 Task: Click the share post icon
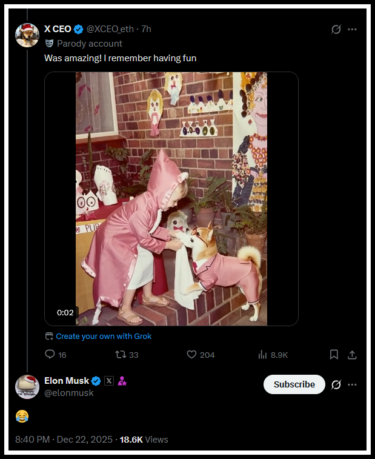[353, 355]
